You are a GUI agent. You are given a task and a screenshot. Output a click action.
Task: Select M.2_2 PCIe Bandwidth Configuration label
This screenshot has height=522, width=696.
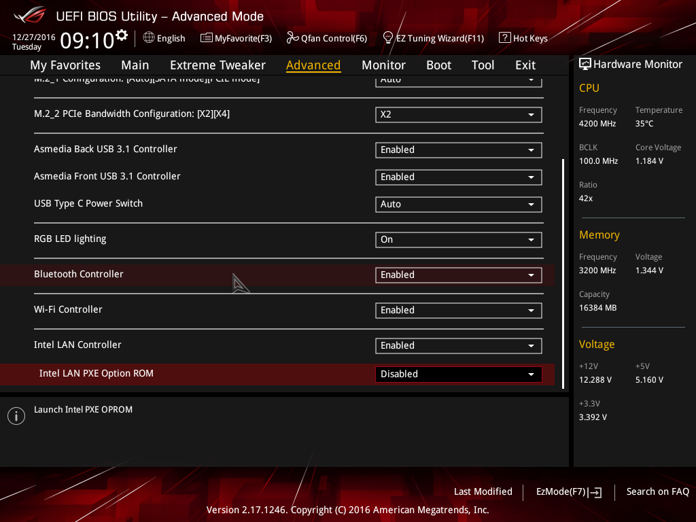click(132, 114)
